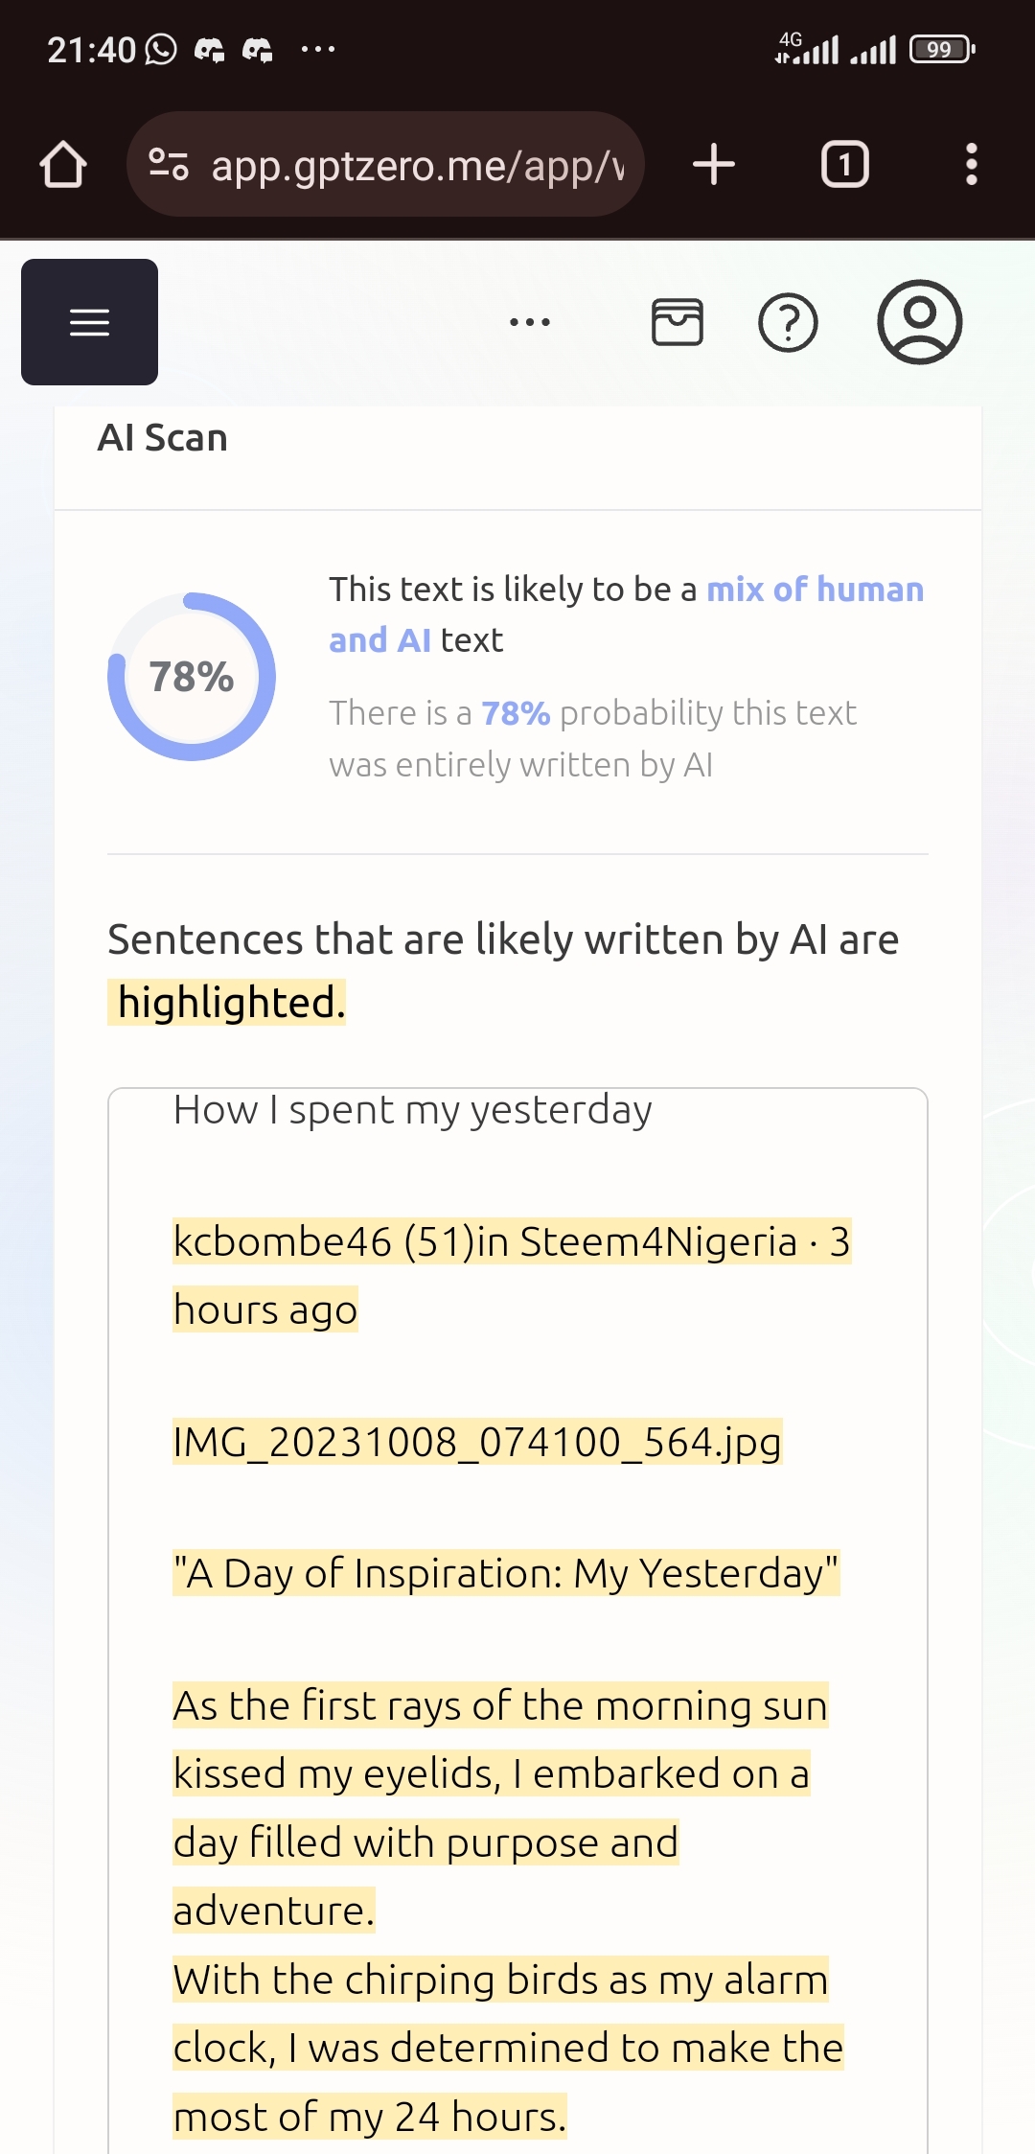The height and width of the screenshot is (2154, 1035).
Task: Open the browser three-dot overflow menu
Action: tap(971, 164)
